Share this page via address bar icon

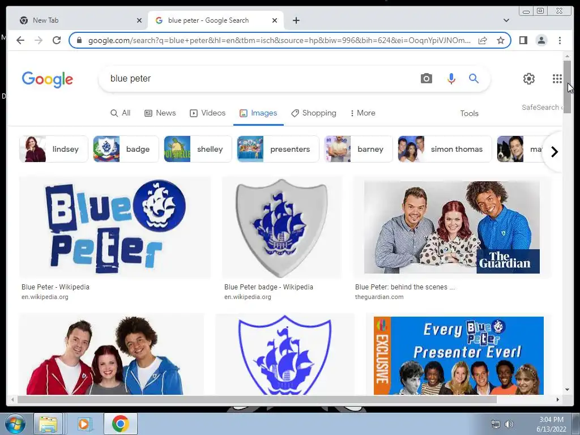coord(483,40)
